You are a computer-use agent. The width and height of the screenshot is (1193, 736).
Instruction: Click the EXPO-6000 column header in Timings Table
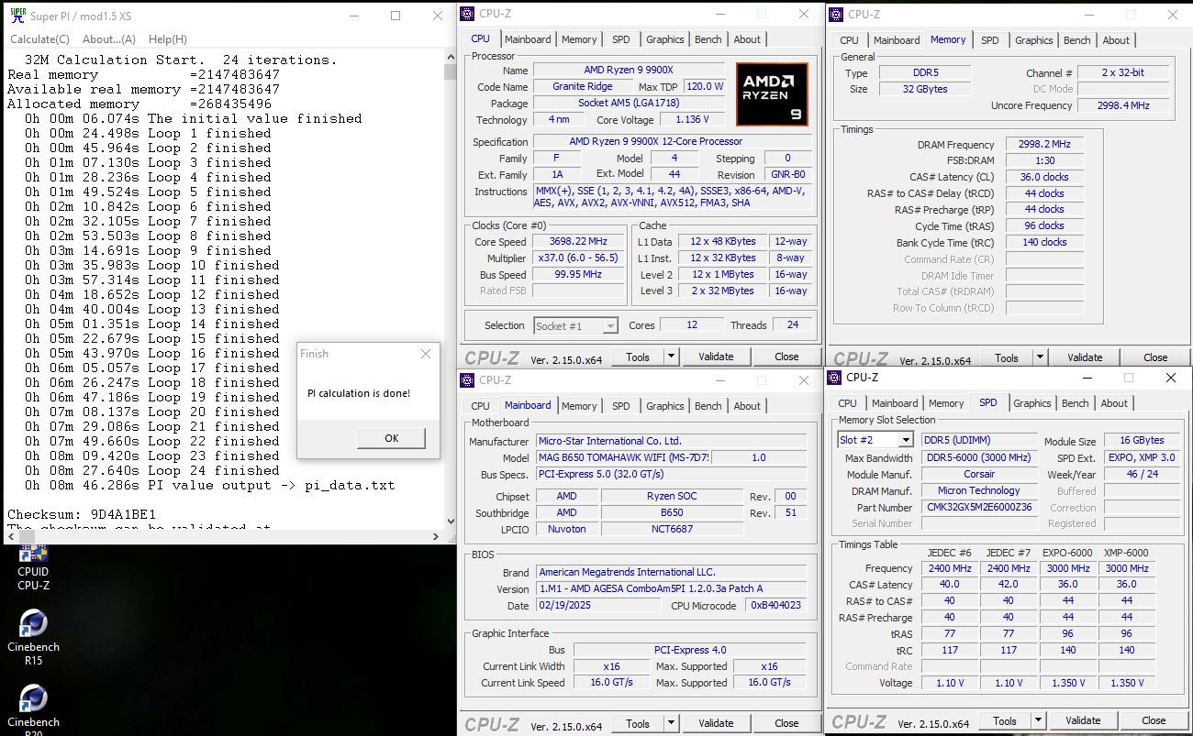(x=1067, y=553)
